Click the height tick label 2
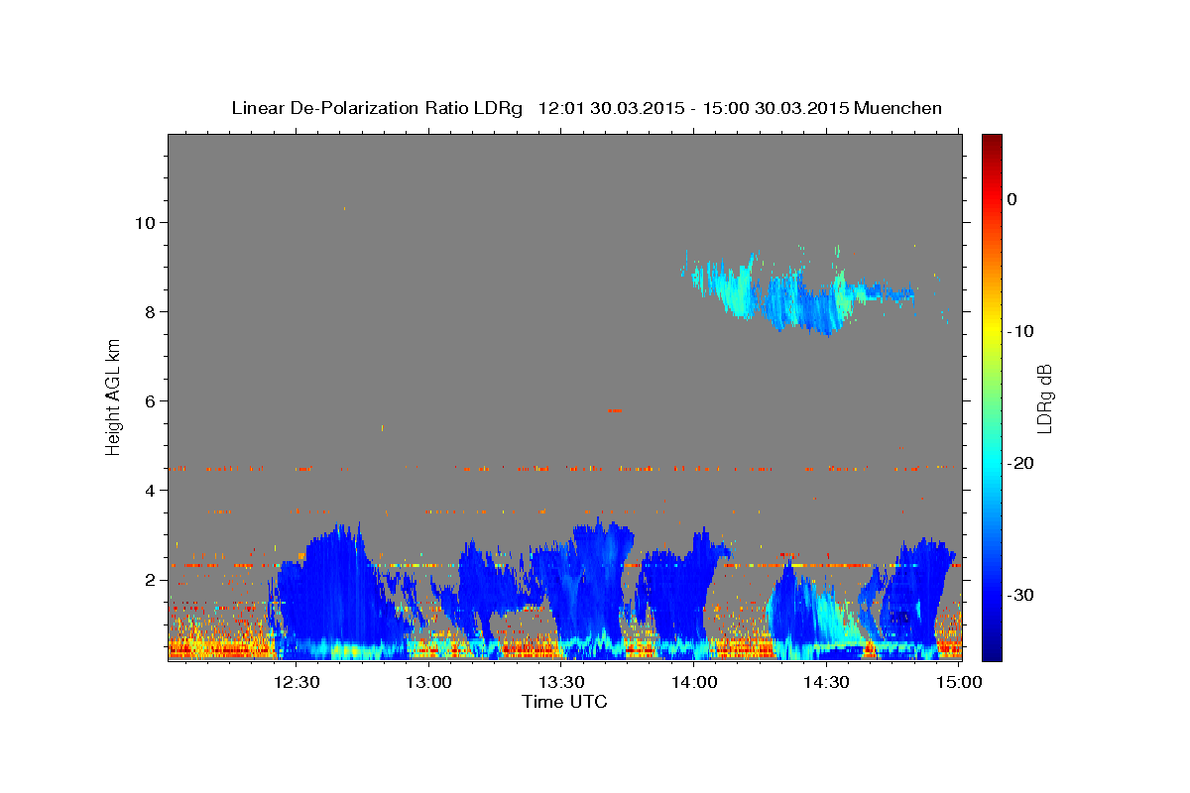1190x793 pixels. [x=151, y=579]
